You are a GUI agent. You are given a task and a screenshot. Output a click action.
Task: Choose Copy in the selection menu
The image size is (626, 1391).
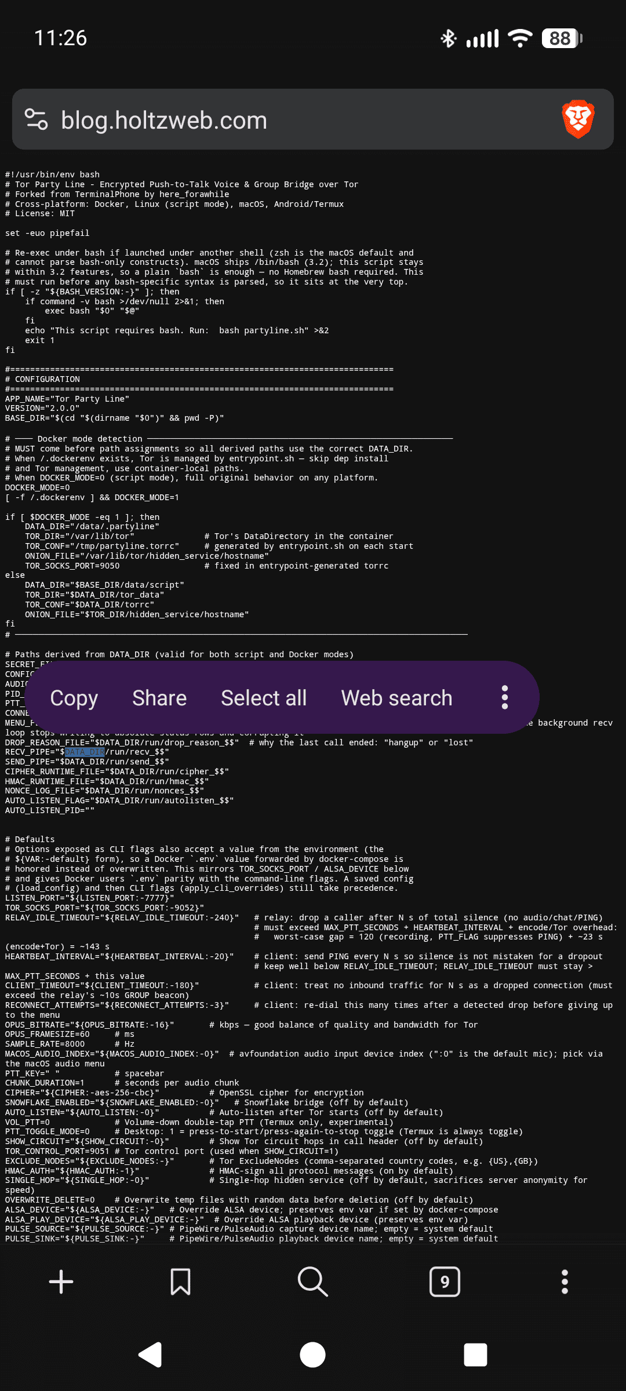[74, 698]
